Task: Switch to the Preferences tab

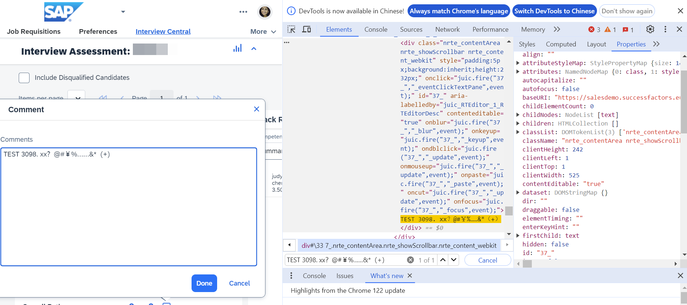Action: point(98,32)
